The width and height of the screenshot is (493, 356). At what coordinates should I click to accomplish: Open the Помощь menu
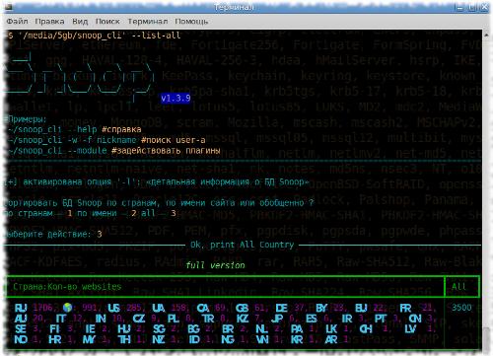[x=191, y=22]
